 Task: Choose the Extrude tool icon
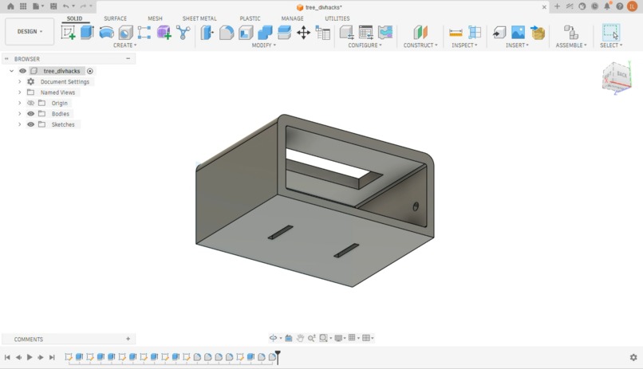87,33
